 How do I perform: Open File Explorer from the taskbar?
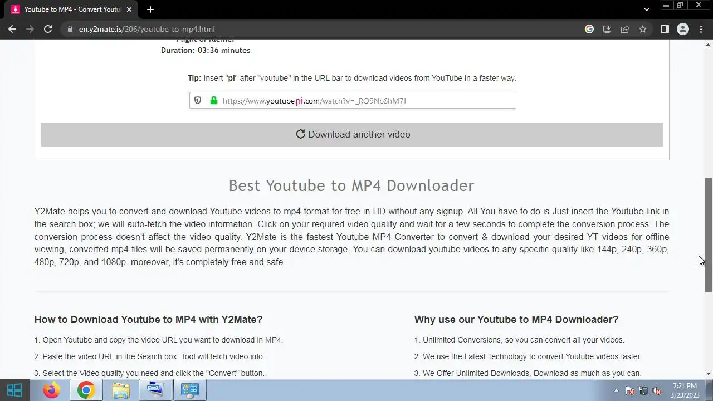point(120,390)
